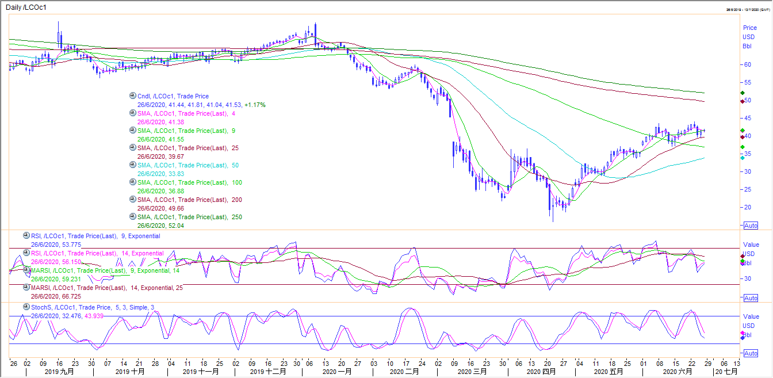Click the 2020 三月 month label on time axis
773x378 pixels.
tap(472, 372)
